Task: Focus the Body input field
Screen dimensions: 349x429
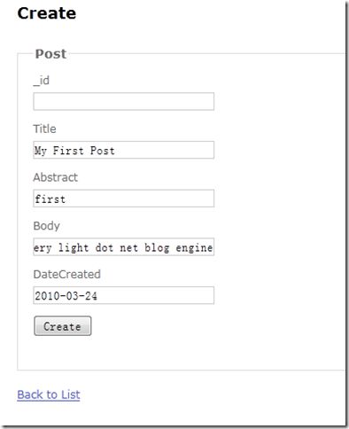Action: click(x=124, y=246)
